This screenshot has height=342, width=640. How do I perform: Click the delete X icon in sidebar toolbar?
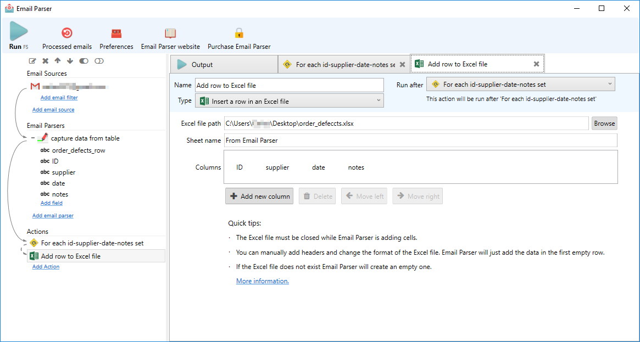(x=46, y=61)
